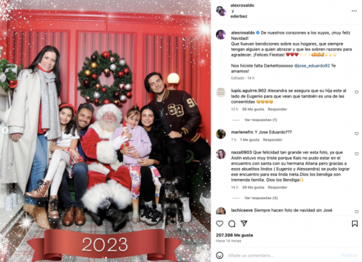
Task: Reply to the lupis.aguirre.902 comment
Action: coord(277,109)
